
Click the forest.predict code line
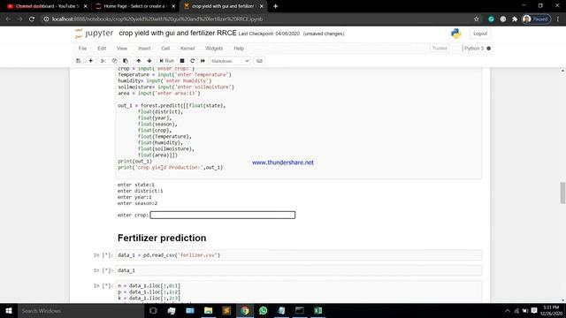coord(172,106)
